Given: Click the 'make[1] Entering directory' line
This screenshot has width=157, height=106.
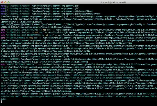Looking at the screenshot, I should coord(40,6).
